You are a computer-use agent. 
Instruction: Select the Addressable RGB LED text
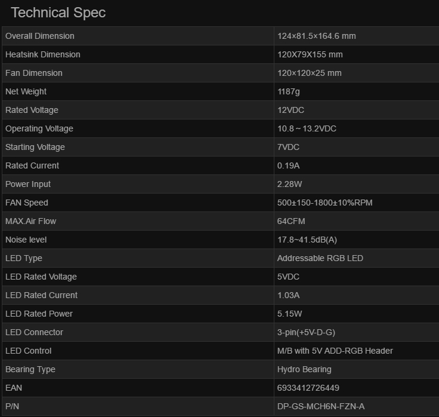(x=320, y=258)
